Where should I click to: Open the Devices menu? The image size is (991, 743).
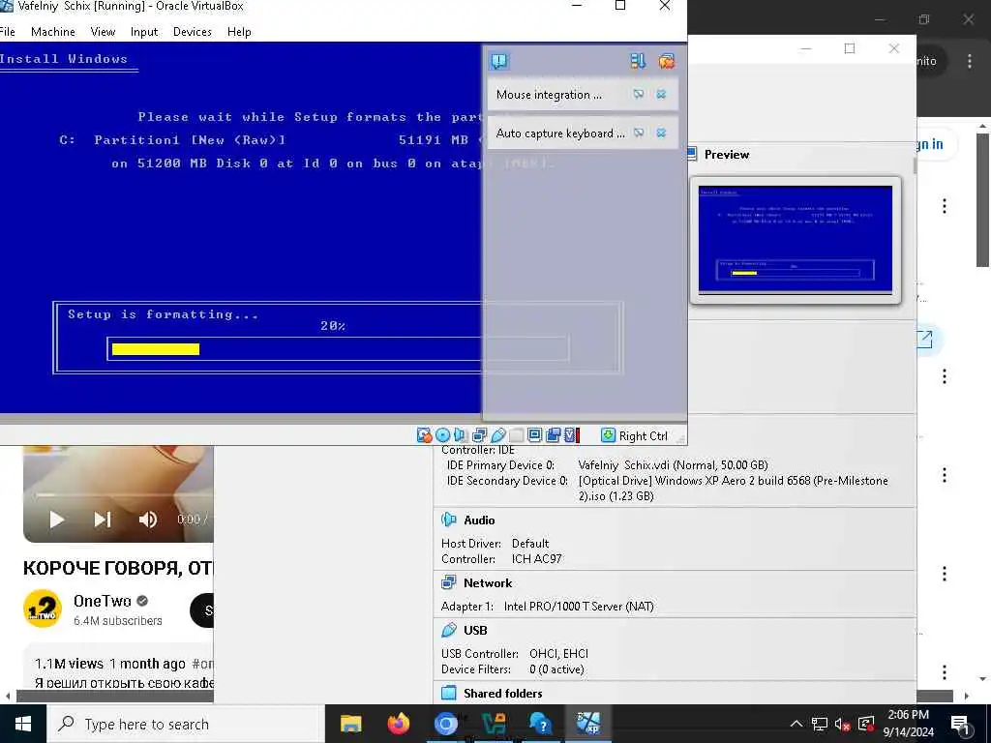[x=193, y=32]
